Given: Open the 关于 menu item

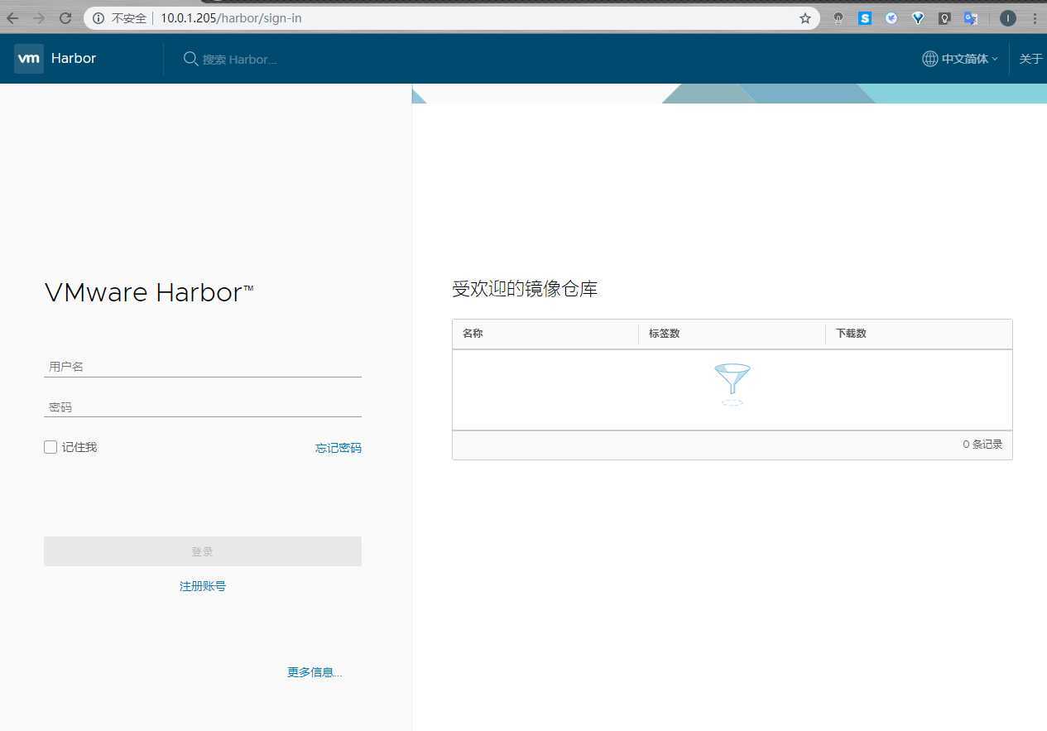Looking at the screenshot, I should coord(1031,59).
